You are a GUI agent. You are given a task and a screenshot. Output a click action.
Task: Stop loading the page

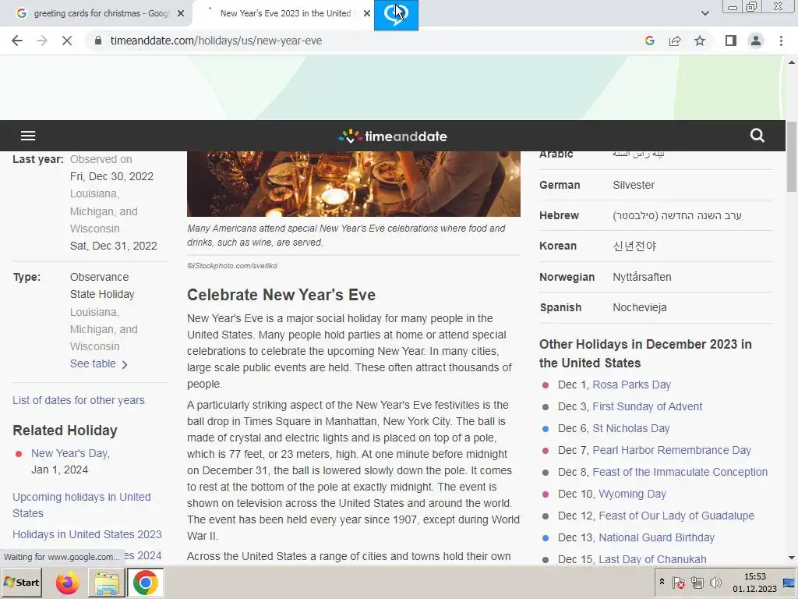point(67,41)
